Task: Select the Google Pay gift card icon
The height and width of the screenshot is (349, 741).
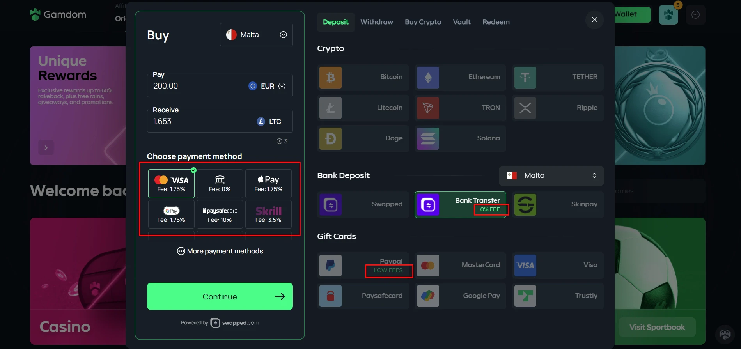Action: pyautogui.click(x=428, y=296)
